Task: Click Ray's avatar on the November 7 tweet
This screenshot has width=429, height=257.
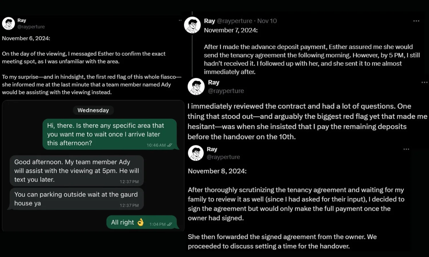Action: pyautogui.click(x=192, y=25)
